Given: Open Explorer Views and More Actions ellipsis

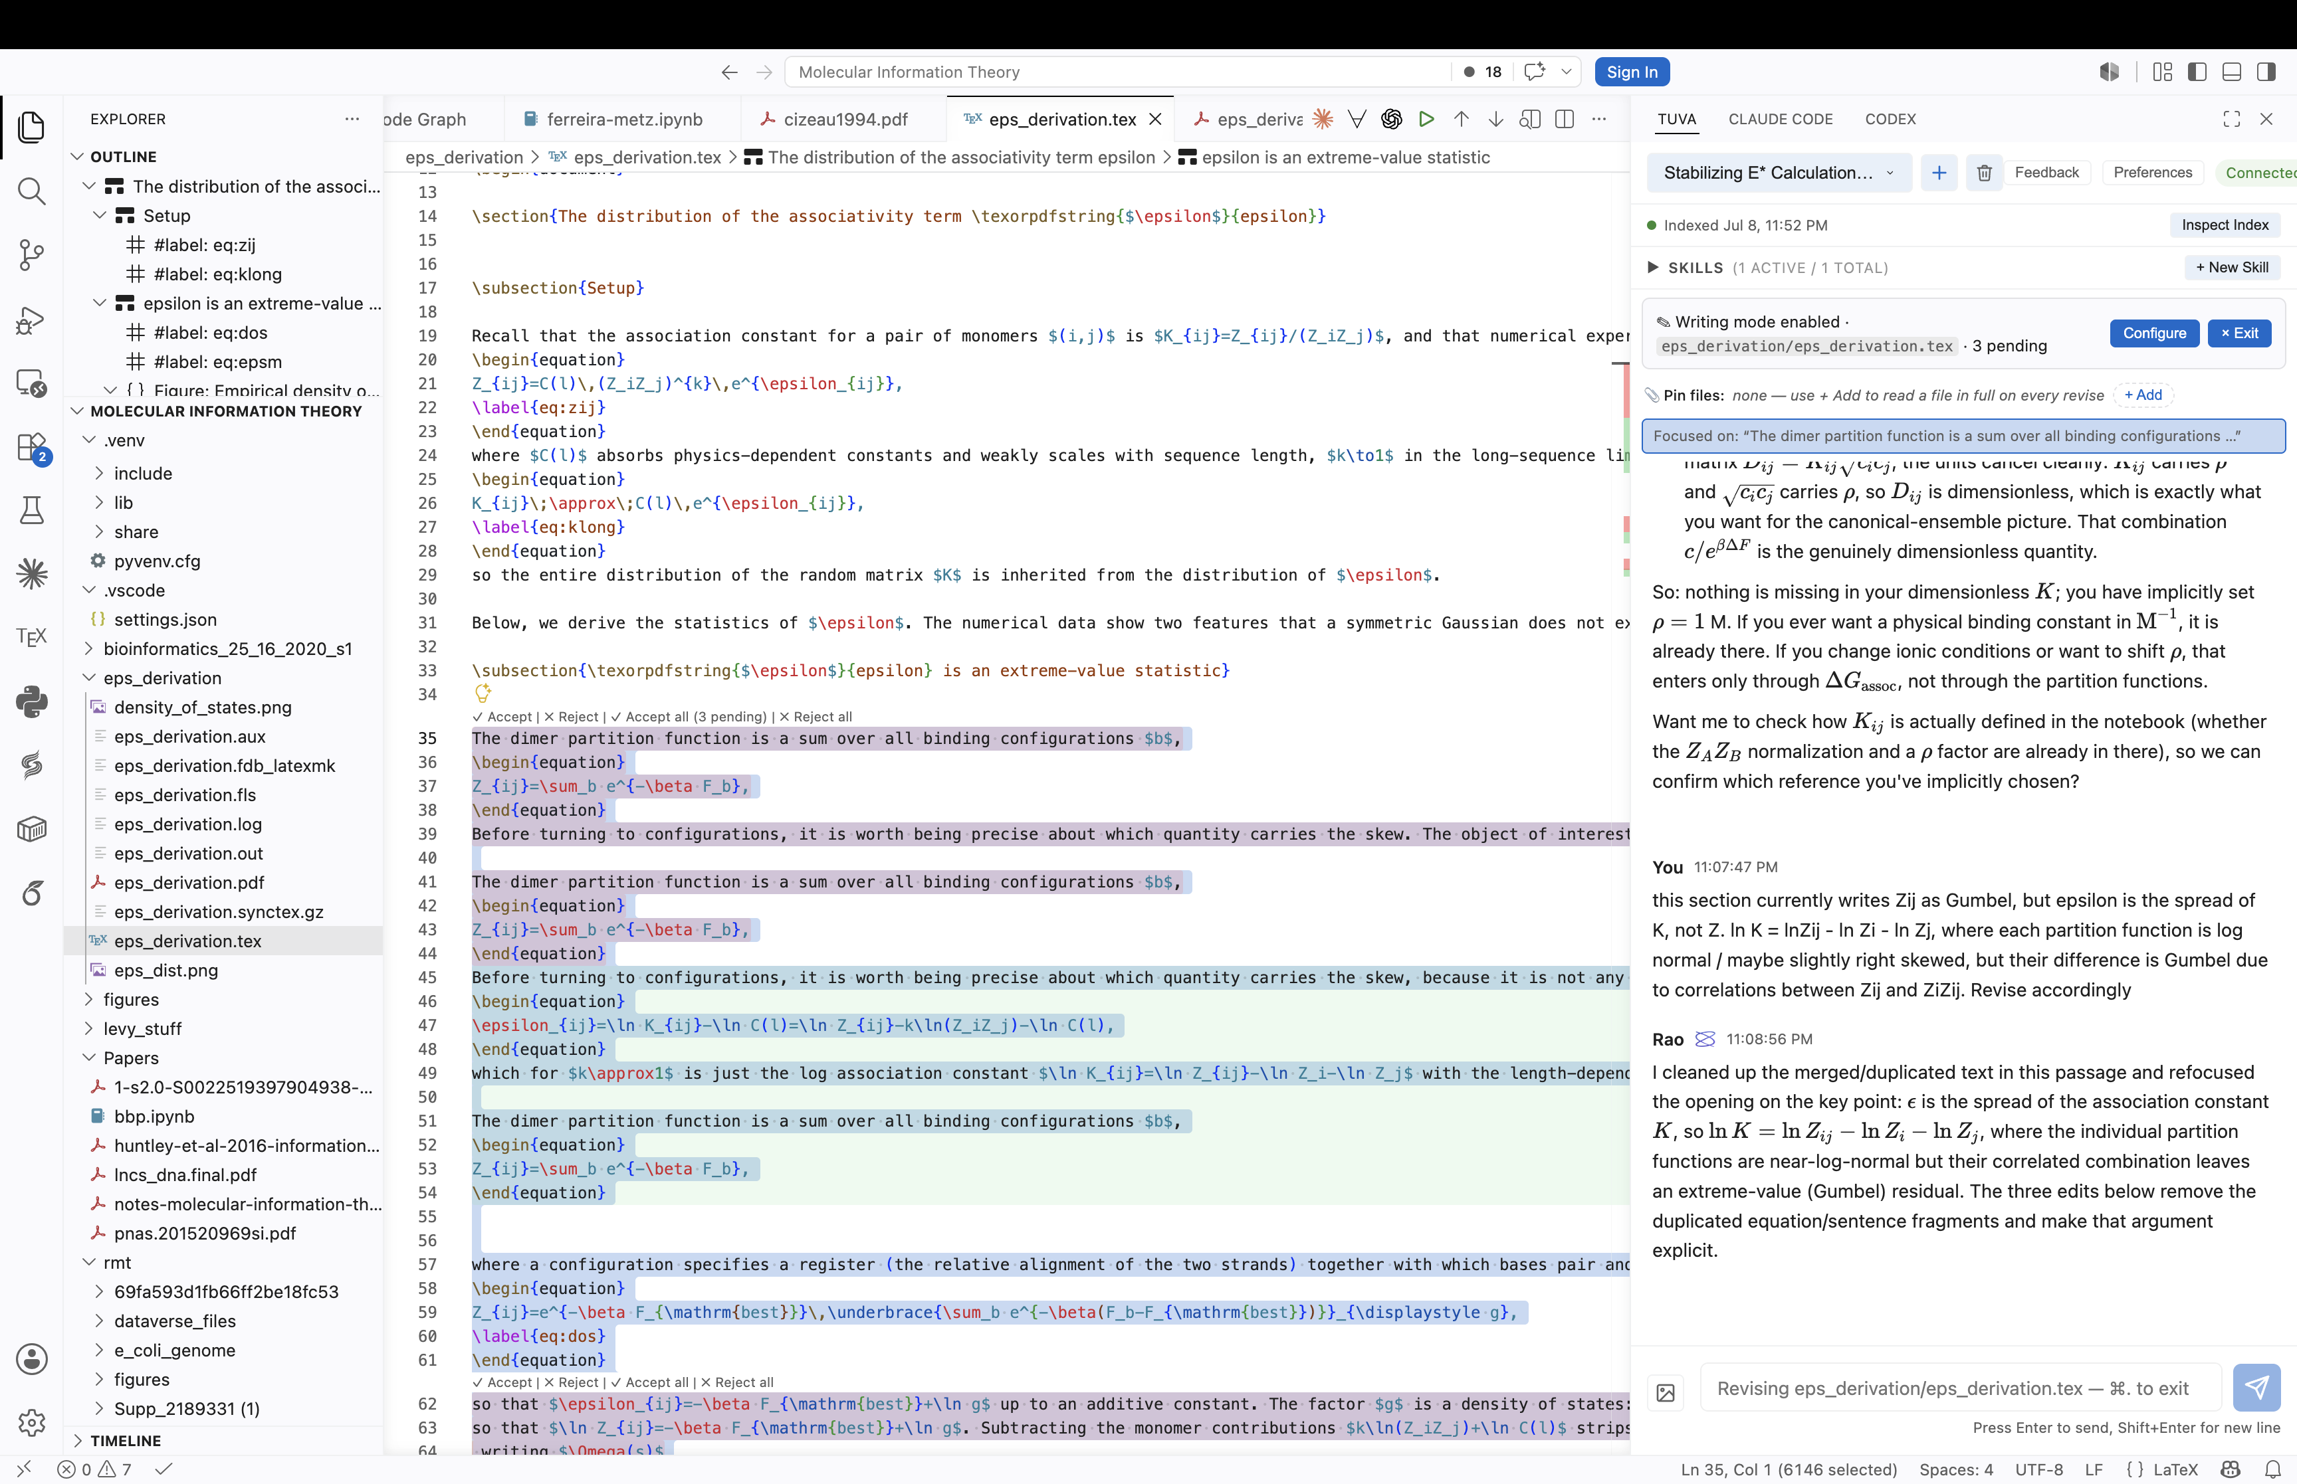Looking at the screenshot, I should [352, 120].
